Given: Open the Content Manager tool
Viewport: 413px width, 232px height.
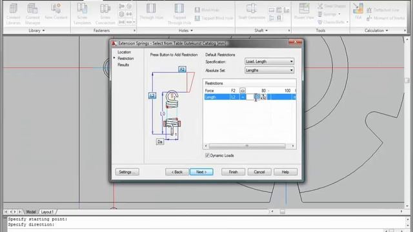Looking at the screenshot, I should (x=32, y=14).
